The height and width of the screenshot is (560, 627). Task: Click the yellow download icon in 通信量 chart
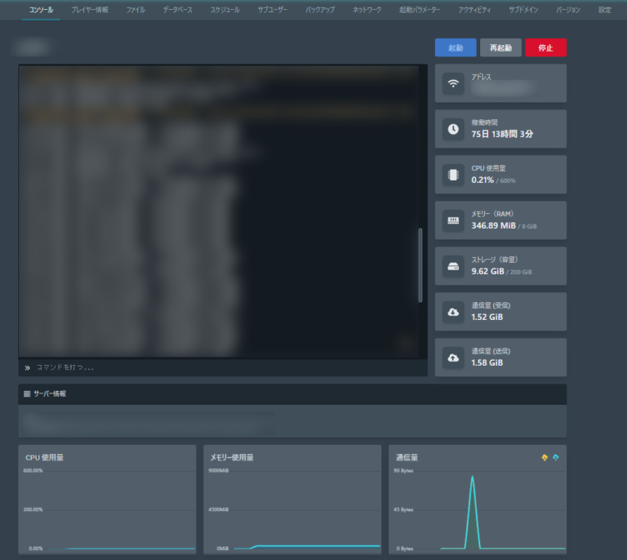pos(545,457)
